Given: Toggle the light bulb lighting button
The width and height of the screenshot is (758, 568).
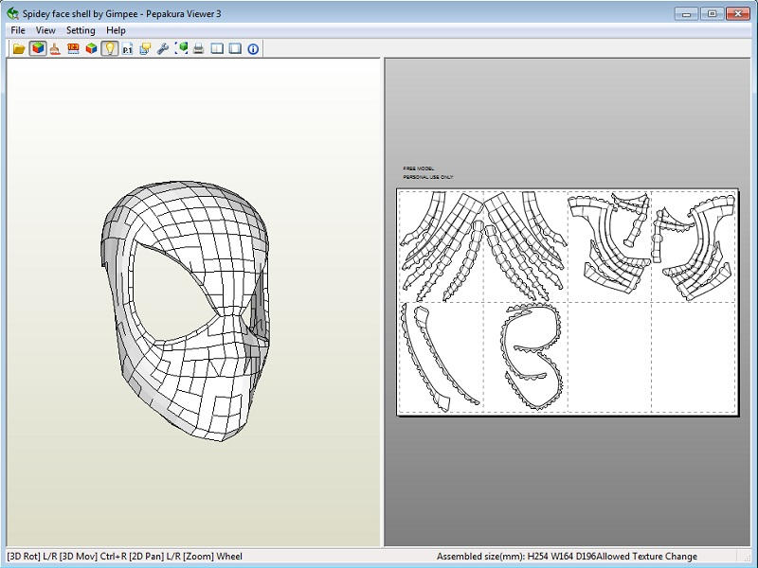Looking at the screenshot, I should click(x=110, y=48).
